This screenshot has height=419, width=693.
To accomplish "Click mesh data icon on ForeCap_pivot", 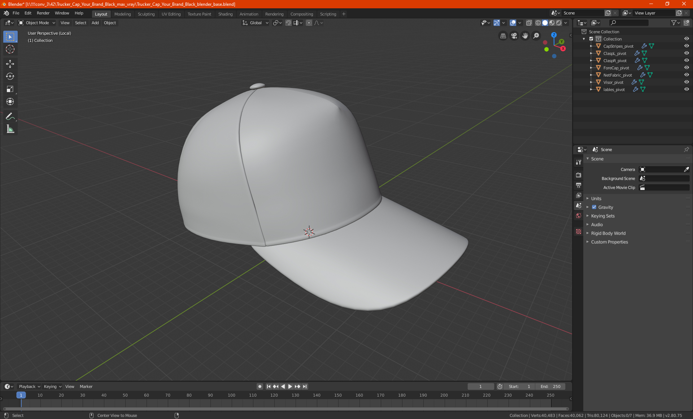I will [x=647, y=68].
